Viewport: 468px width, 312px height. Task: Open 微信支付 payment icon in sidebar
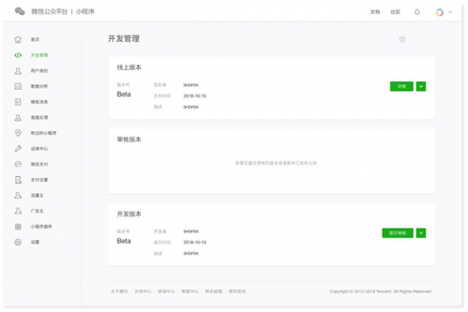[18, 165]
